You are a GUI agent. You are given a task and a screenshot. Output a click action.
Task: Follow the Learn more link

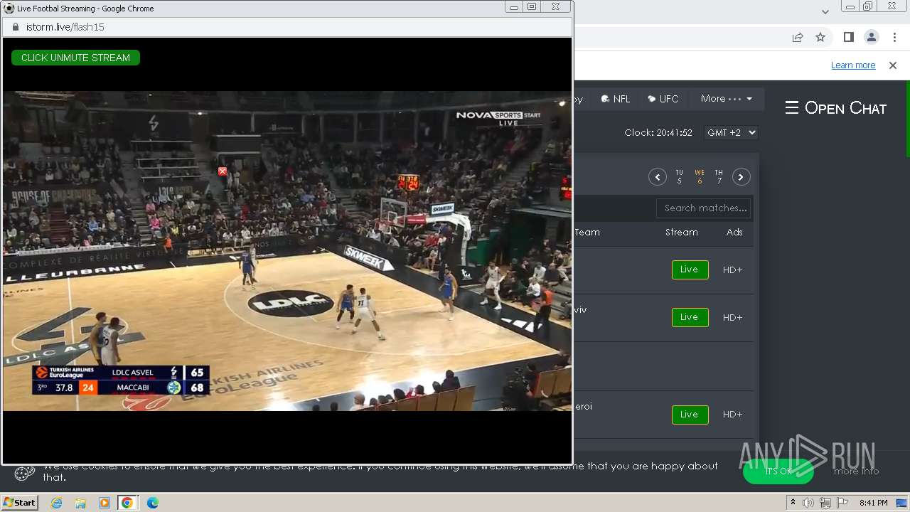[853, 65]
